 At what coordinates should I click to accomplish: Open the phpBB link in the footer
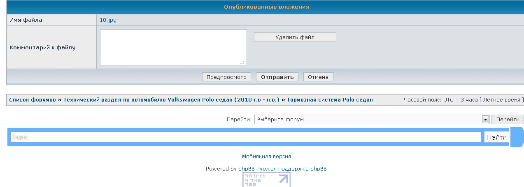(246, 169)
